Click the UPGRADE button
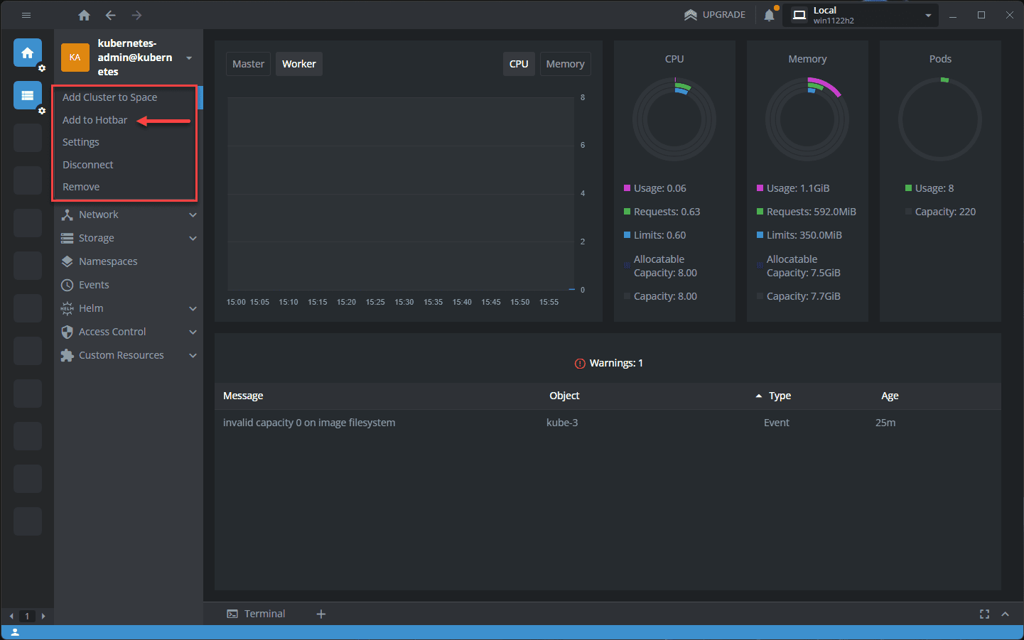1024x640 pixels. [x=715, y=15]
